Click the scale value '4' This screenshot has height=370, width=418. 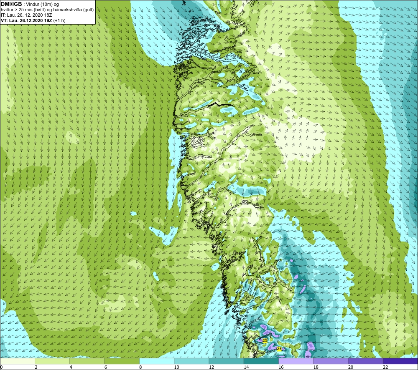71,367
